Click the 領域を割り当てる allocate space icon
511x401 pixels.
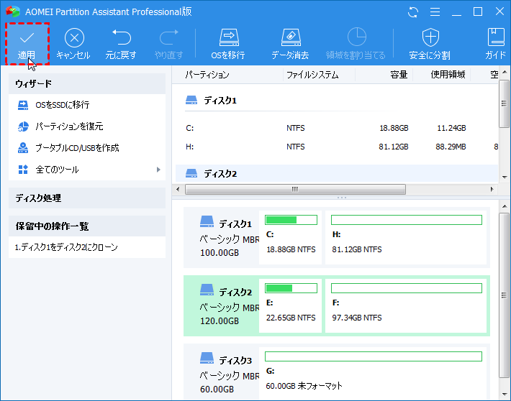[x=356, y=37]
